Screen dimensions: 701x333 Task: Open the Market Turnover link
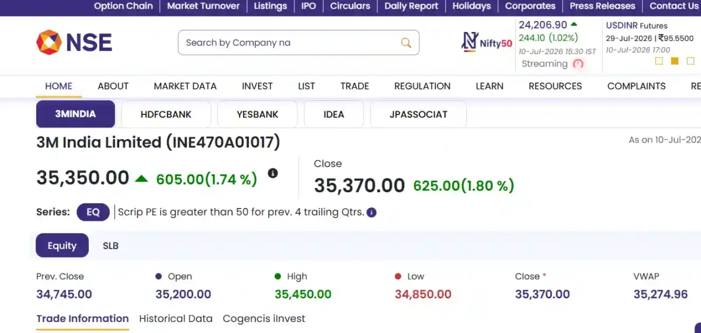(x=203, y=6)
